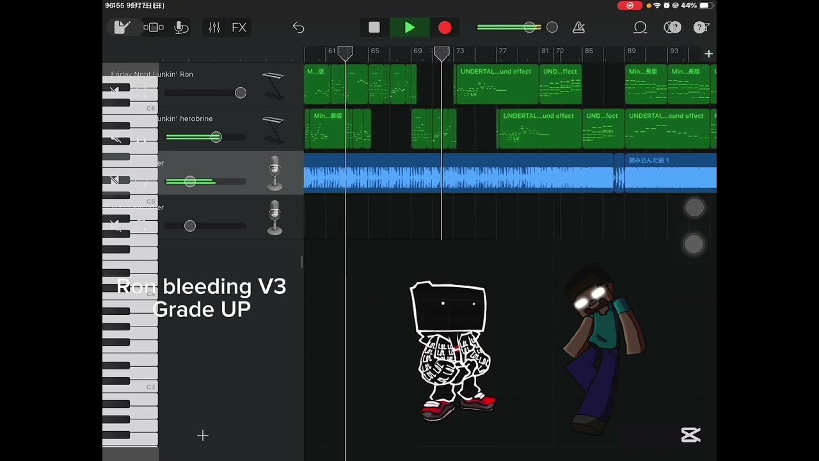Viewport: 819px width, 461px height.
Task: Select first 'M...版' region on Ron track
Action: 317,85
